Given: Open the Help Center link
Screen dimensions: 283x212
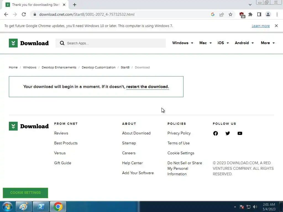Looking at the screenshot, I should point(132,163).
